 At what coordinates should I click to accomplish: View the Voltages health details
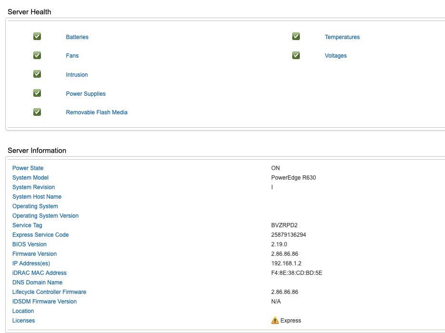click(336, 56)
